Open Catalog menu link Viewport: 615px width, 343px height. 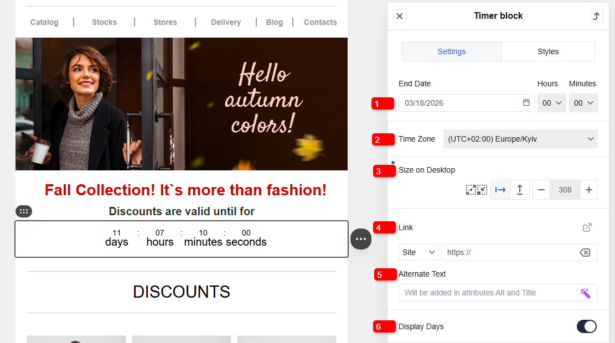44,22
